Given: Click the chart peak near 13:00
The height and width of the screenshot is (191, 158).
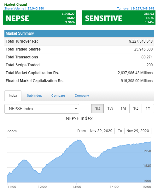Looking at the screenshot, I should [78, 140].
